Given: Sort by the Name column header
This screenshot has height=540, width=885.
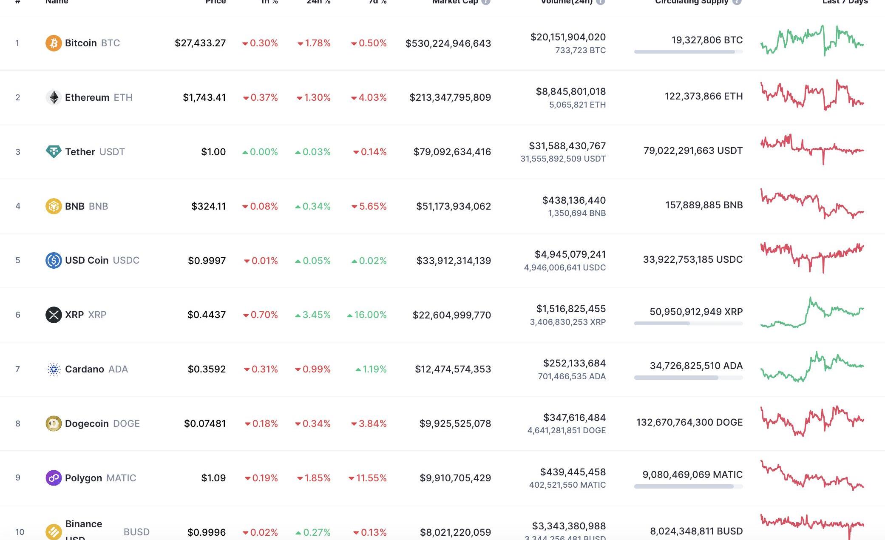Looking at the screenshot, I should point(57,2).
